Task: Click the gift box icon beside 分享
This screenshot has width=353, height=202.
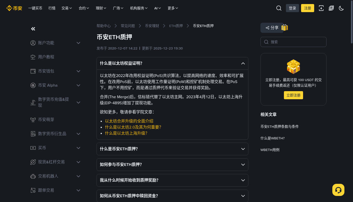Action: pos(285,28)
